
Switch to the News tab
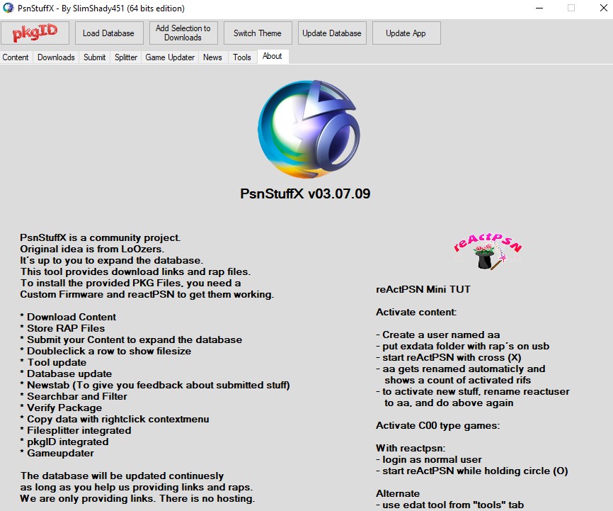tap(212, 57)
